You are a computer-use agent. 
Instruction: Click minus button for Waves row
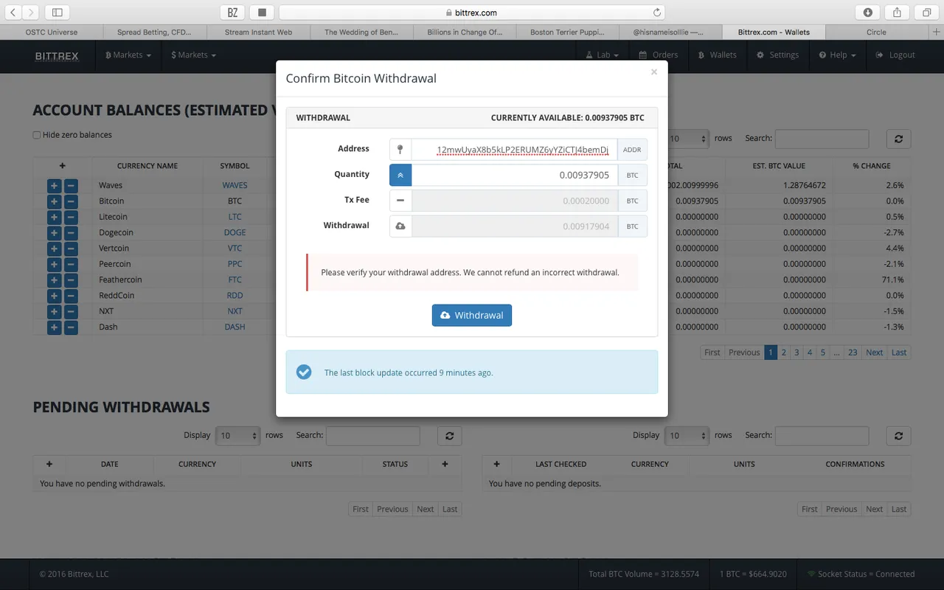(x=71, y=185)
